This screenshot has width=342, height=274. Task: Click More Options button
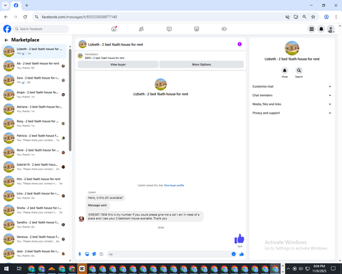pos(201,64)
